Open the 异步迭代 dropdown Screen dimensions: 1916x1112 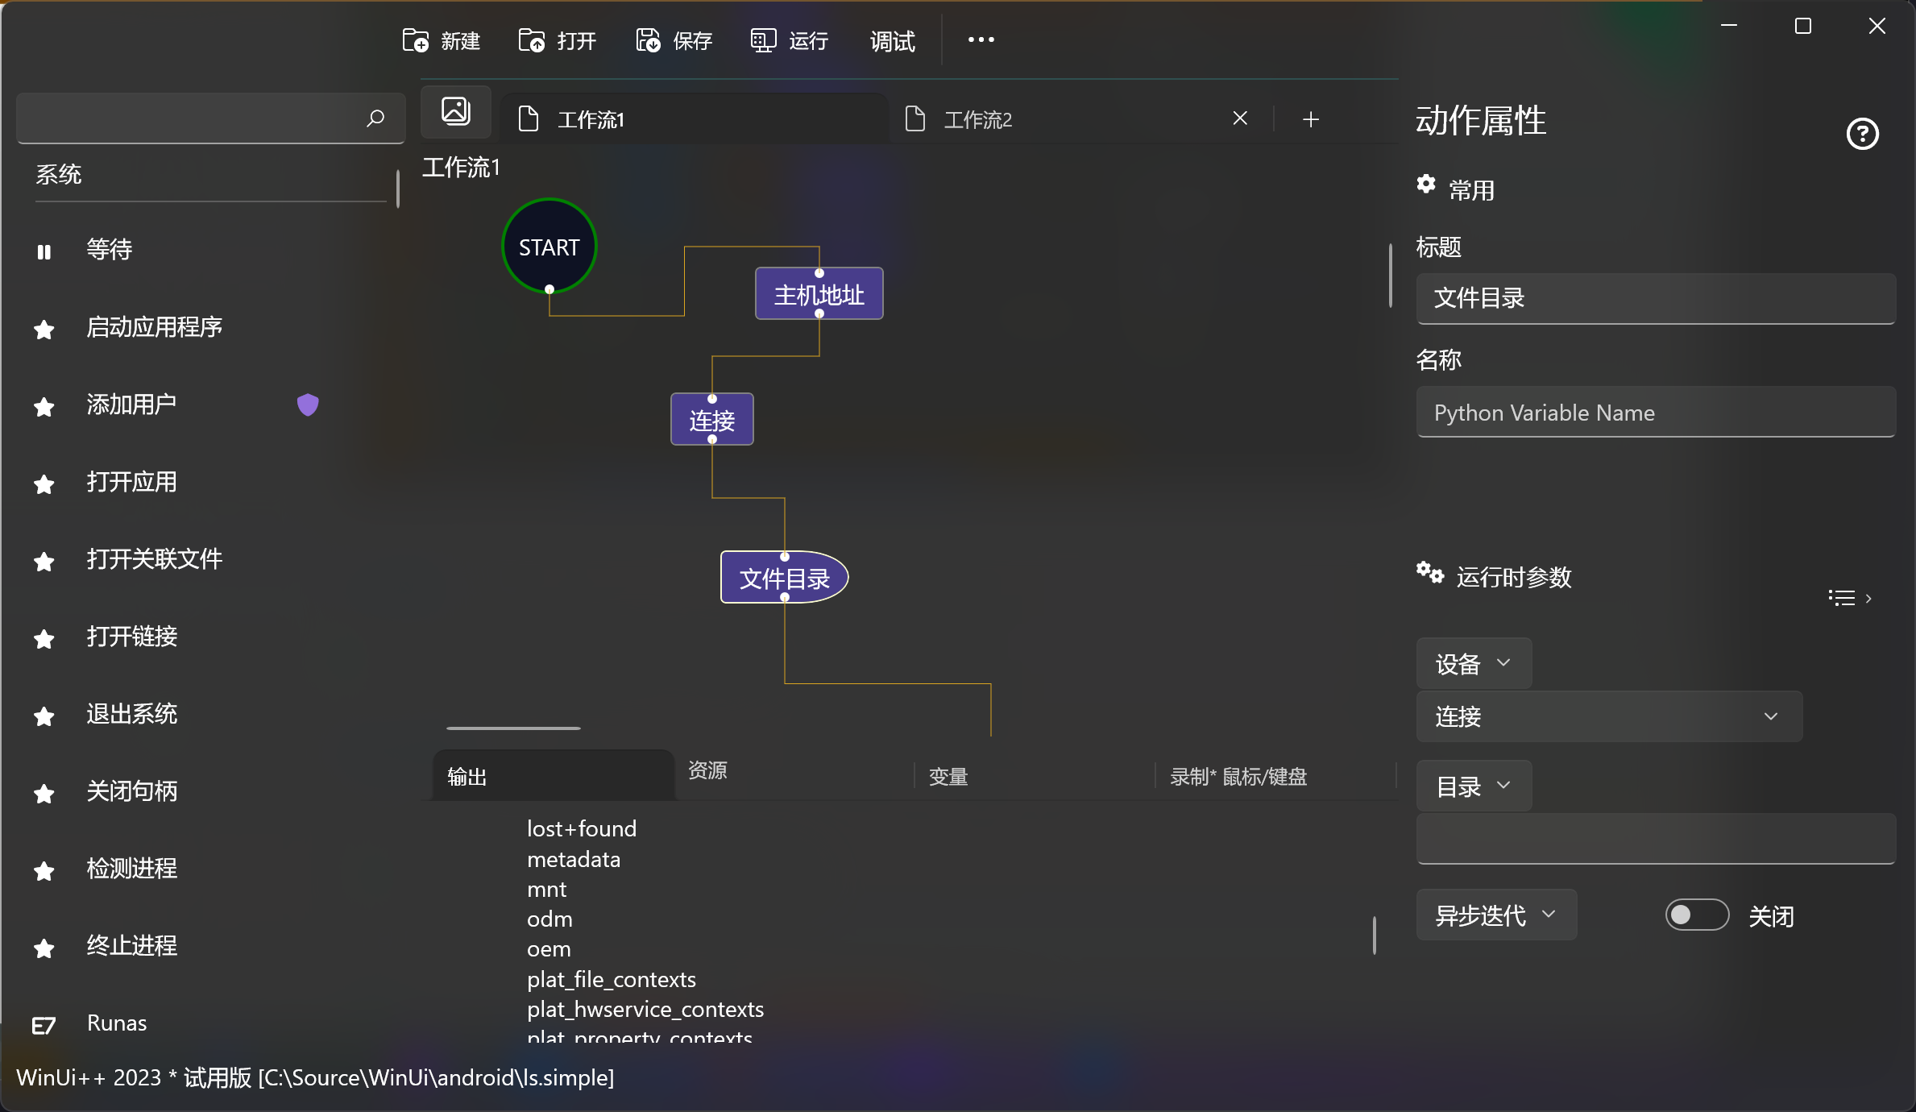[1495, 915]
